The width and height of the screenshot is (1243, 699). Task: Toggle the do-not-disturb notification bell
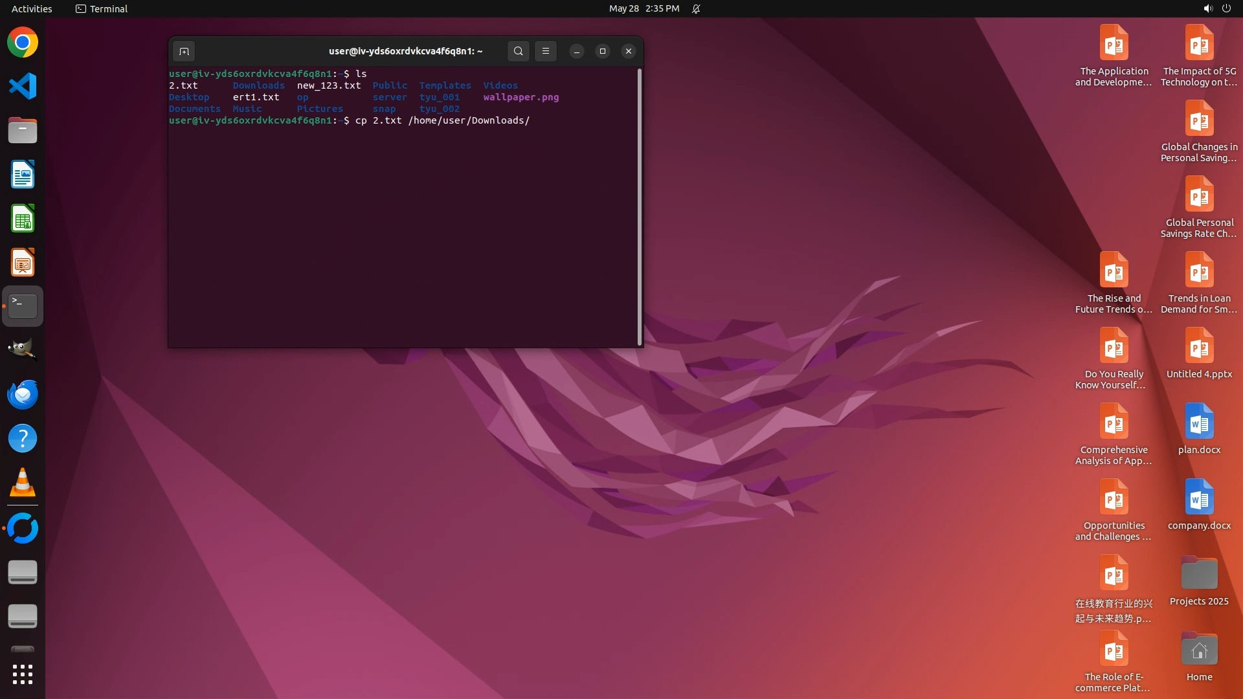point(696,8)
